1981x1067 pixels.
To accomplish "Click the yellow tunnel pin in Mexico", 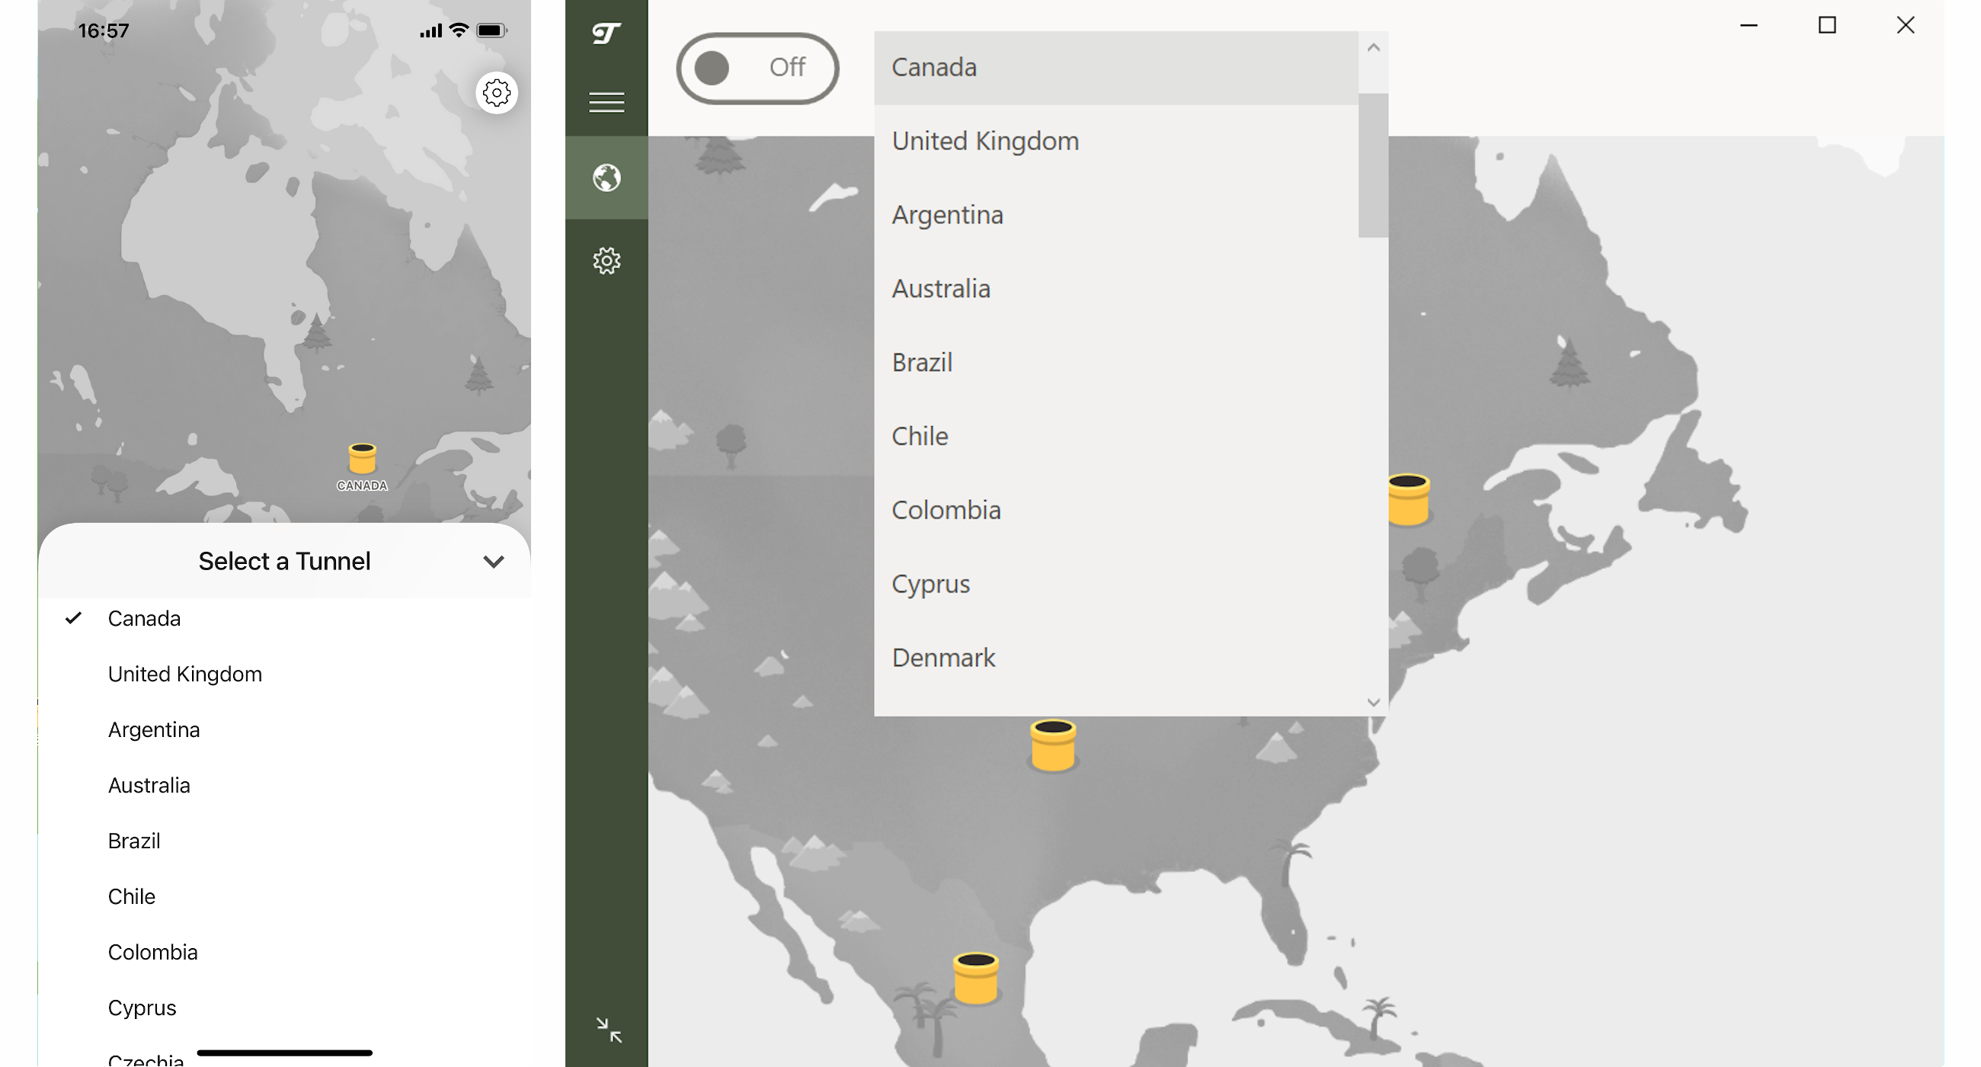I will (975, 978).
